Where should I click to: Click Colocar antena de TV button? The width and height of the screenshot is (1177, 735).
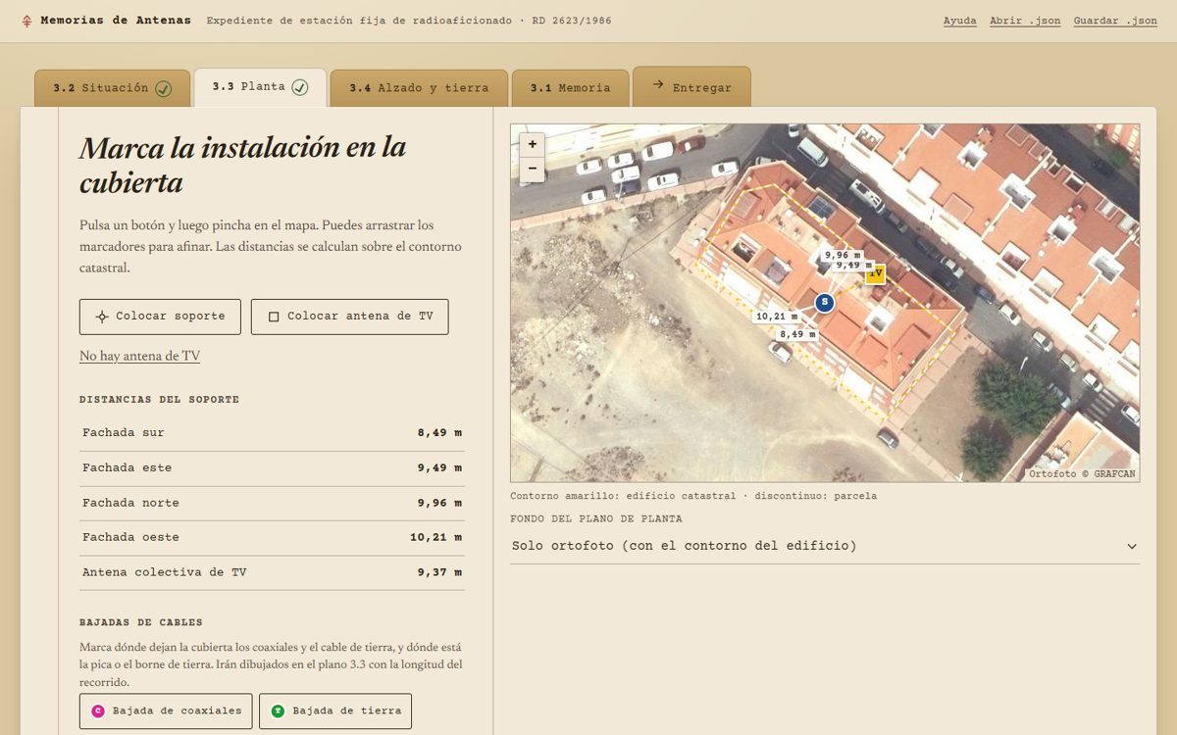[x=350, y=317]
